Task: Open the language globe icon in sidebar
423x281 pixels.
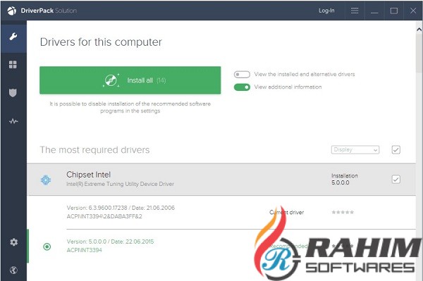Action: pyautogui.click(x=13, y=270)
